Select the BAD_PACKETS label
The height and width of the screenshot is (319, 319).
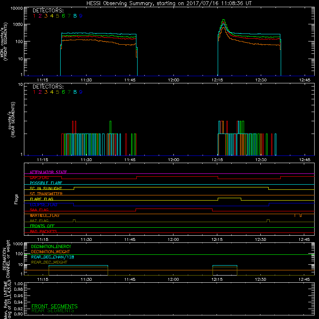43,231
